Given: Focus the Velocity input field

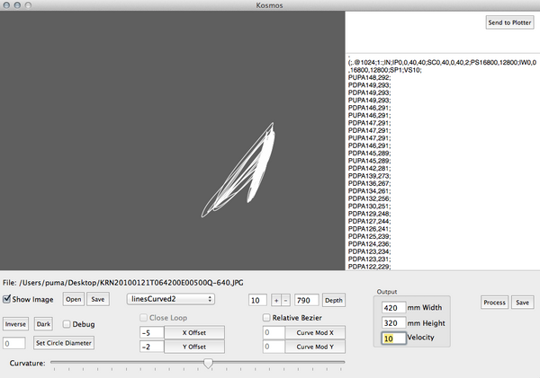Looking at the screenshot, I should click(x=393, y=338).
